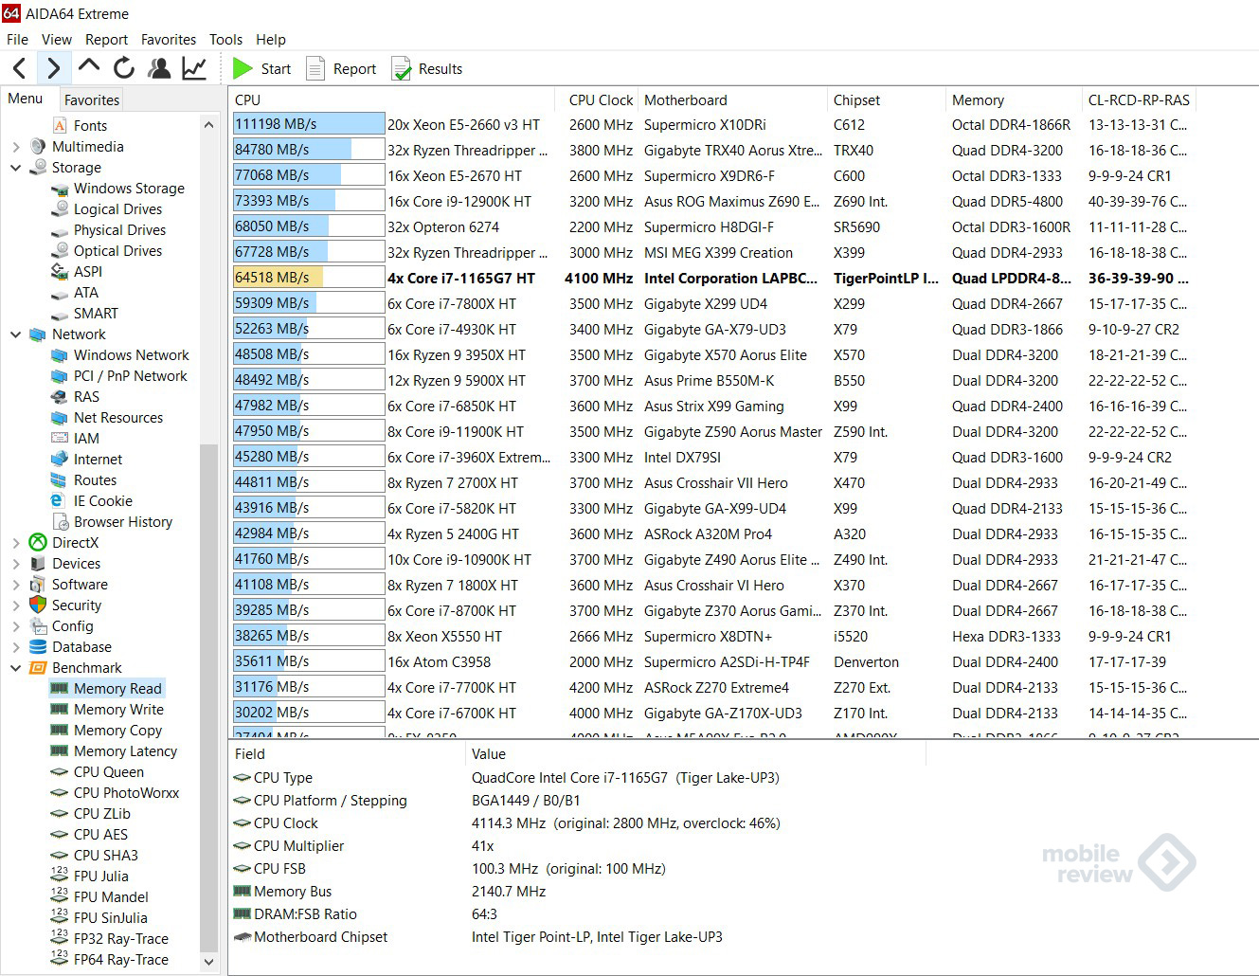Go forward with the right arrow toolbar icon
Image resolution: width=1259 pixels, height=976 pixels.
click(53, 68)
